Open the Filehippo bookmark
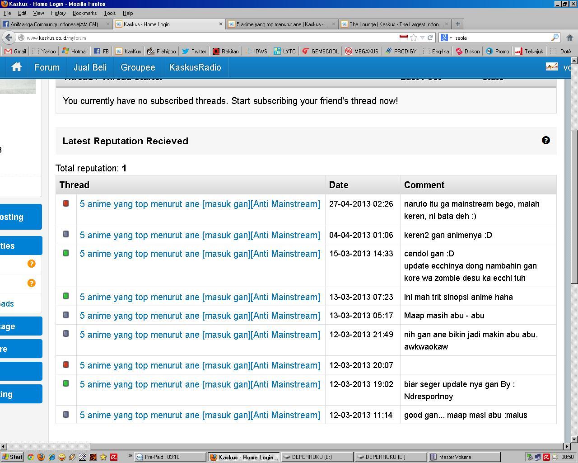Image resolution: width=578 pixels, height=463 pixels. point(161,51)
